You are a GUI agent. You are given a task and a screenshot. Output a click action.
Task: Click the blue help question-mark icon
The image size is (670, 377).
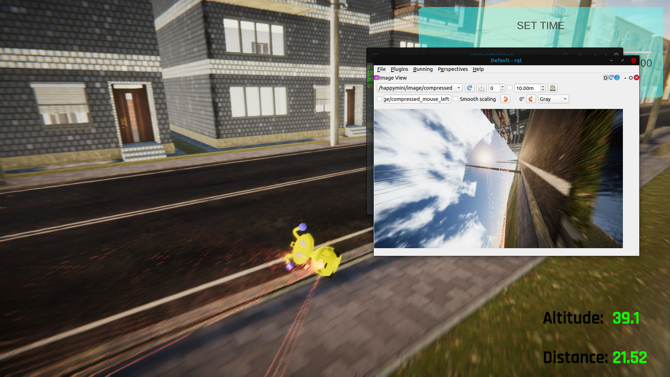617,77
